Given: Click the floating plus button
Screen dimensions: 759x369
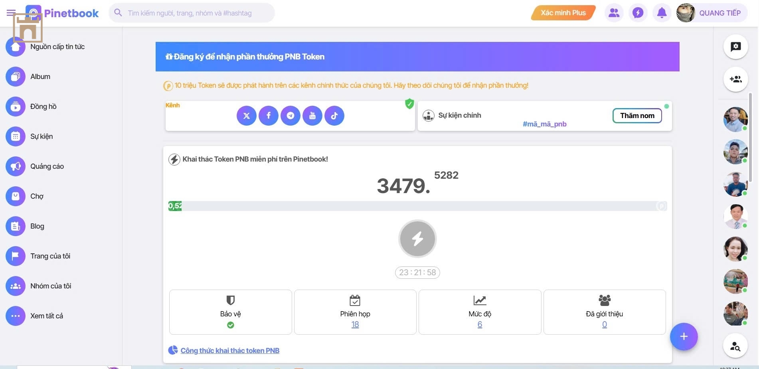Looking at the screenshot, I should click(x=684, y=336).
